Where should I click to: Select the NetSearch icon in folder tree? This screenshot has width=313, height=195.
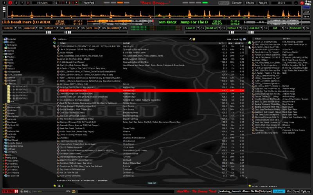[x=6, y=45]
